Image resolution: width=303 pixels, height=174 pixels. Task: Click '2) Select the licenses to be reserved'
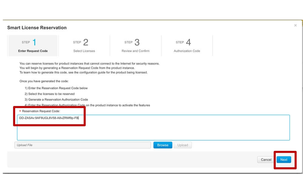[x=49, y=94]
